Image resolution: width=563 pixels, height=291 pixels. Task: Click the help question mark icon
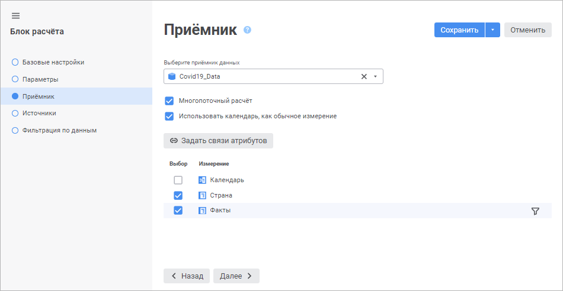248,30
